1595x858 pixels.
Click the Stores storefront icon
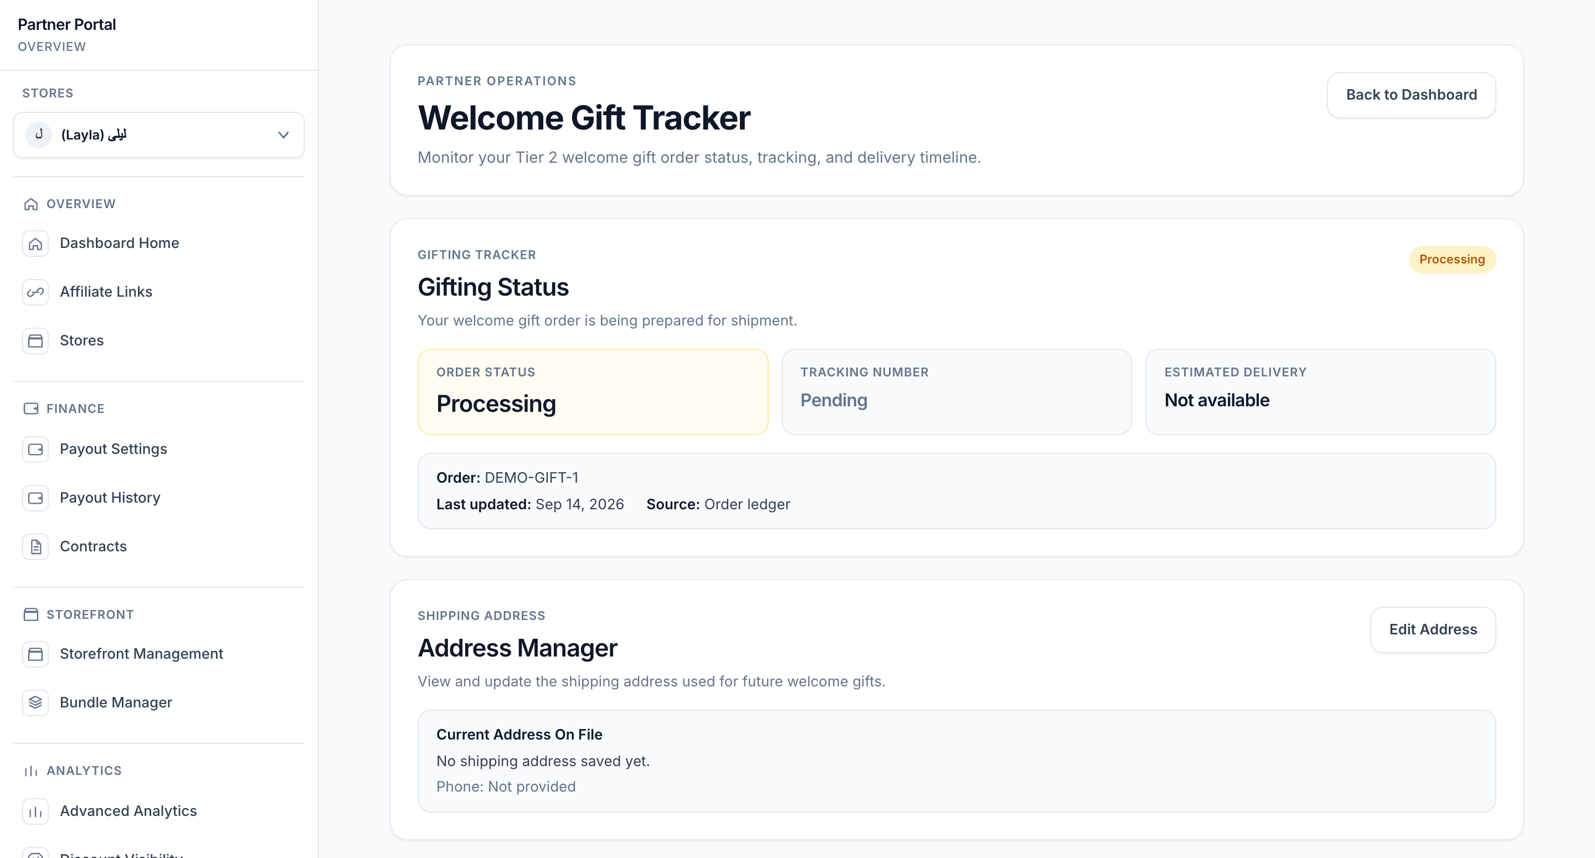tap(35, 340)
